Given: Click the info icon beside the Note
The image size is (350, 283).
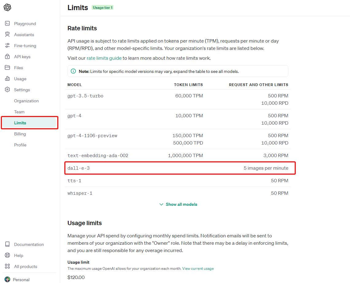Looking at the screenshot, I should [73, 71].
